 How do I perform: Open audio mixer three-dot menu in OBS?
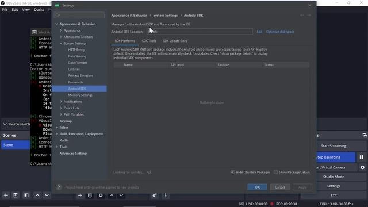(166, 195)
